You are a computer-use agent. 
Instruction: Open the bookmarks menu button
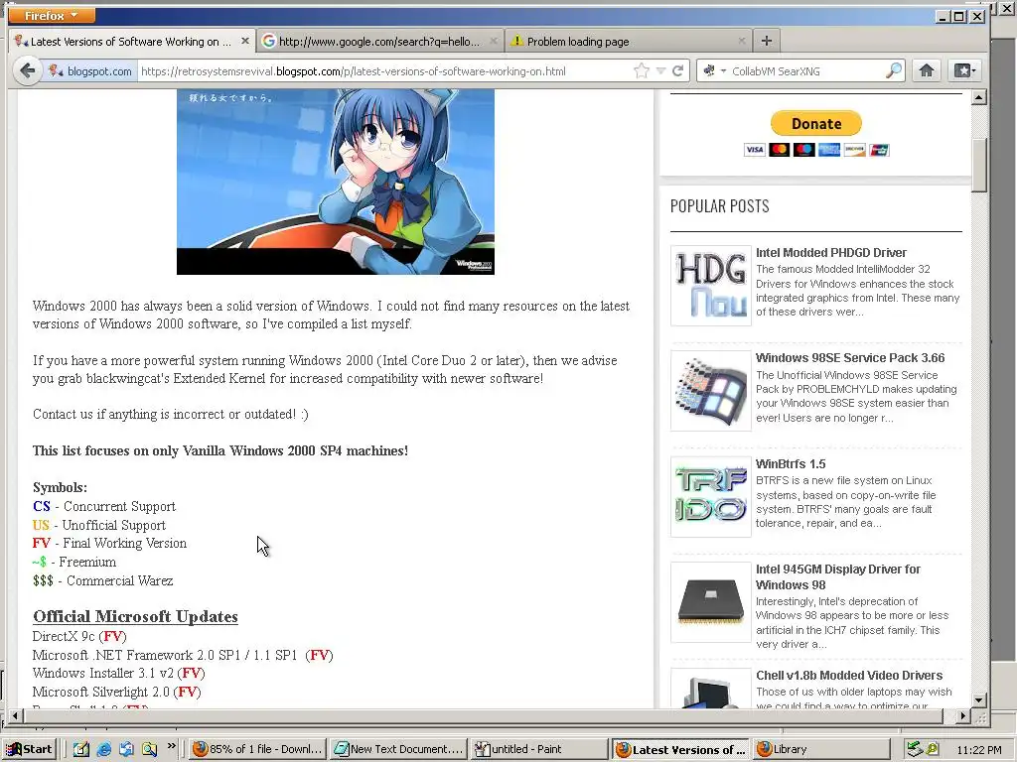pyautogui.click(x=964, y=70)
